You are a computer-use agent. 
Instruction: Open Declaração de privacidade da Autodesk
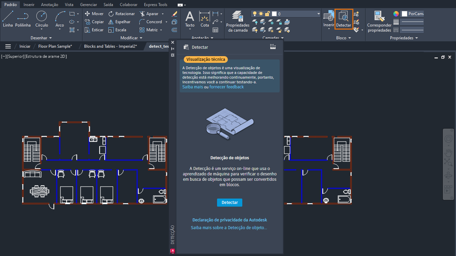tap(230, 220)
